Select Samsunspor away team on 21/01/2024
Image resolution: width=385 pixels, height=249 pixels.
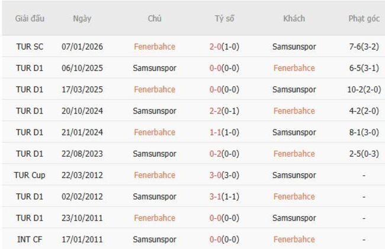click(294, 132)
